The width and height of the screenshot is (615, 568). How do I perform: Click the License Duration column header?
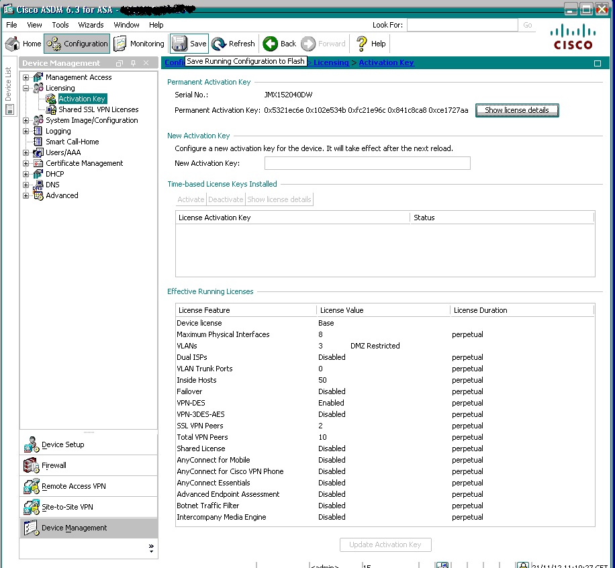522,310
